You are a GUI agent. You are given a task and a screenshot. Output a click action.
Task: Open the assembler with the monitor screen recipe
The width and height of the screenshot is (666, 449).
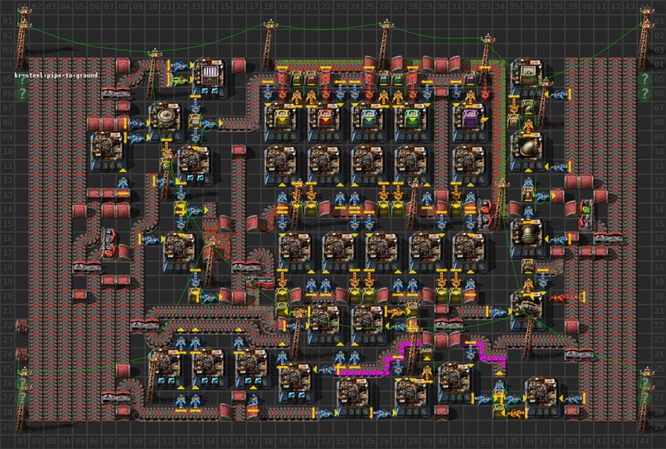point(528,77)
